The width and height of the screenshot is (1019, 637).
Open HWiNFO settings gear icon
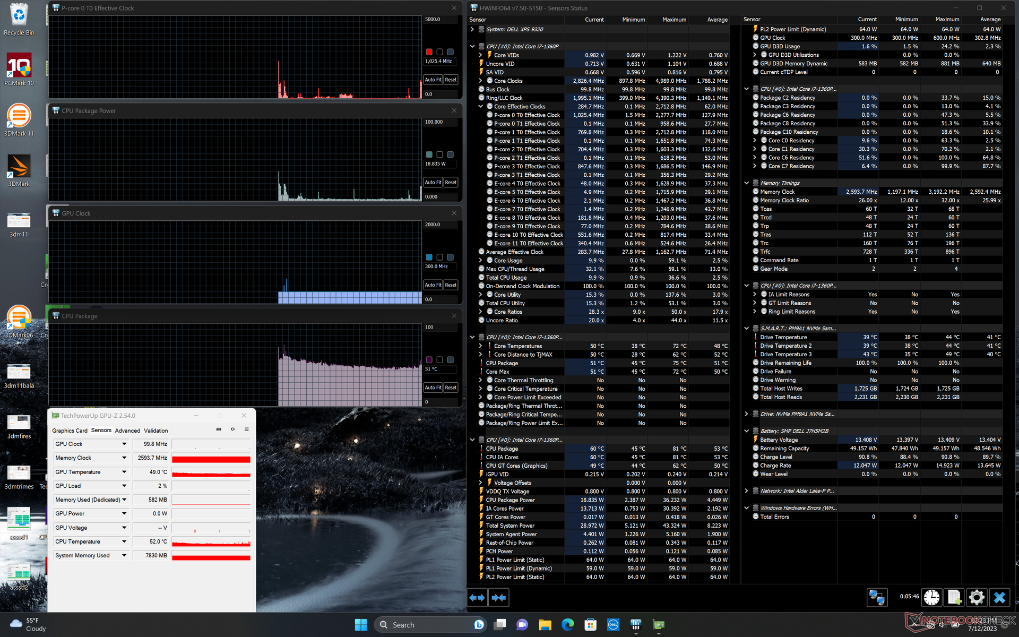coord(976,598)
